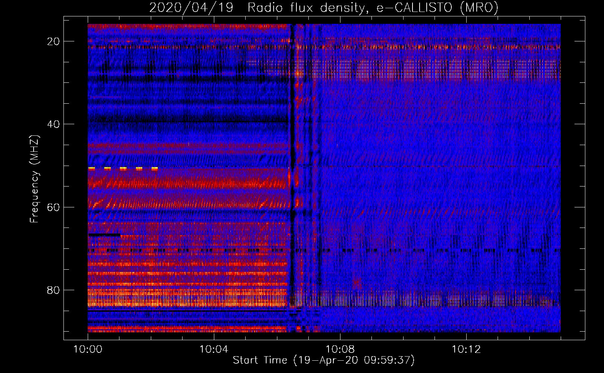The width and height of the screenshot is (604, 373).
Task: Click the 'Start Time (19-Apr-20 09:59:37)' label
Action: click(x=324, y=360)
